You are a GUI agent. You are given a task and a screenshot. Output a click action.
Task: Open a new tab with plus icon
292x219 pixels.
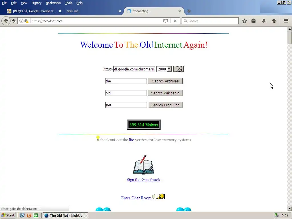pos(189,11)
